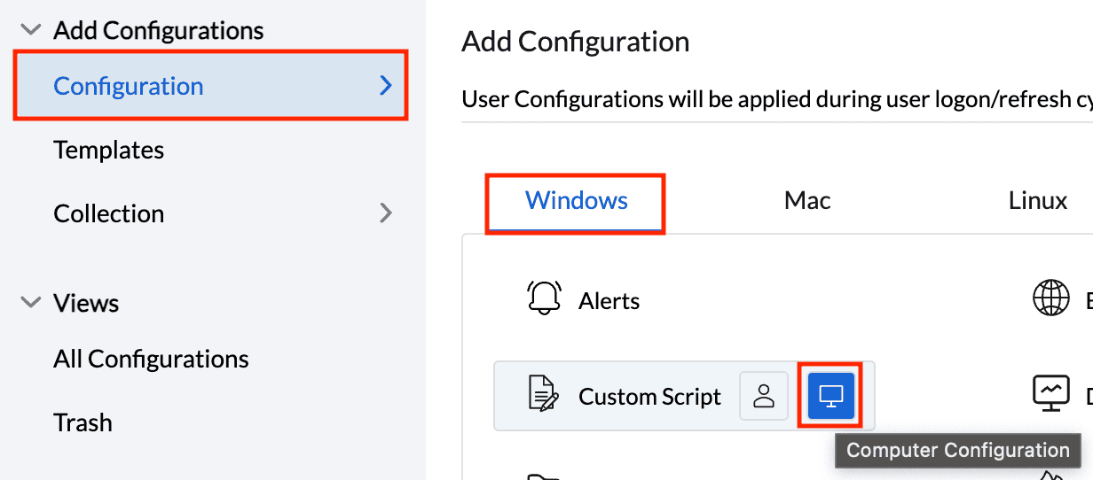Switch to the Mac tab

(x=807, y=201)
